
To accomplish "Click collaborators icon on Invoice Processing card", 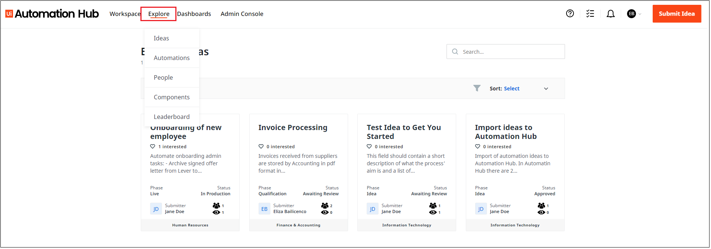I will tap(325, 205).
